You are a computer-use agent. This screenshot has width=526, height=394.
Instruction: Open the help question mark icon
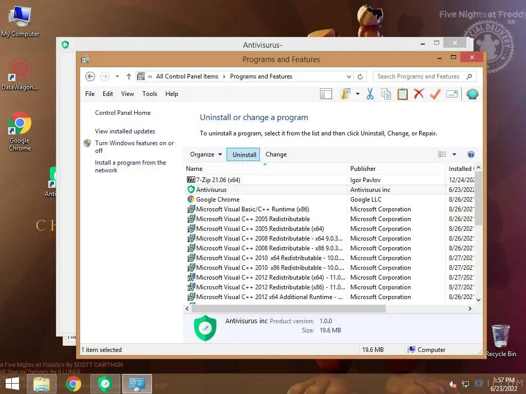point(471,154)
